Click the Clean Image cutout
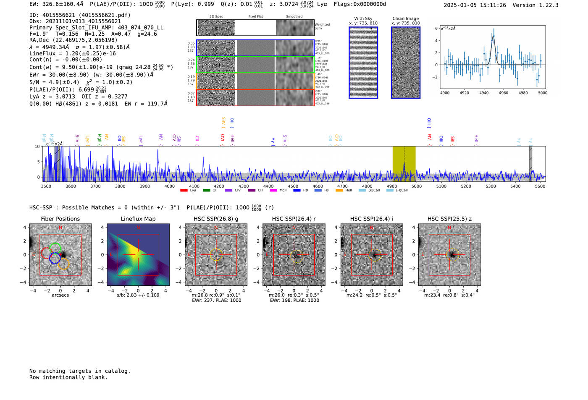The height and width of the screenshot is (400, 588). [x=406, y=63]
